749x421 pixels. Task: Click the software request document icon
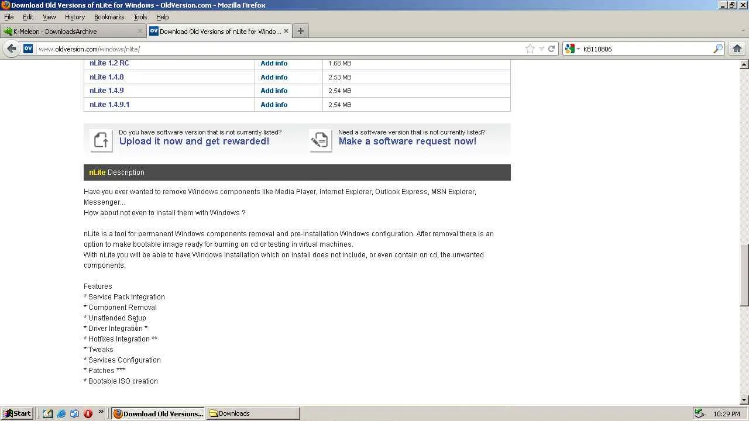click(x=320, y=140)
